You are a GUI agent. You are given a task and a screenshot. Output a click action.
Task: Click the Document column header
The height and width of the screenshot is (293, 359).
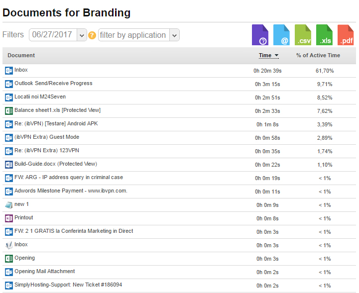21,55
